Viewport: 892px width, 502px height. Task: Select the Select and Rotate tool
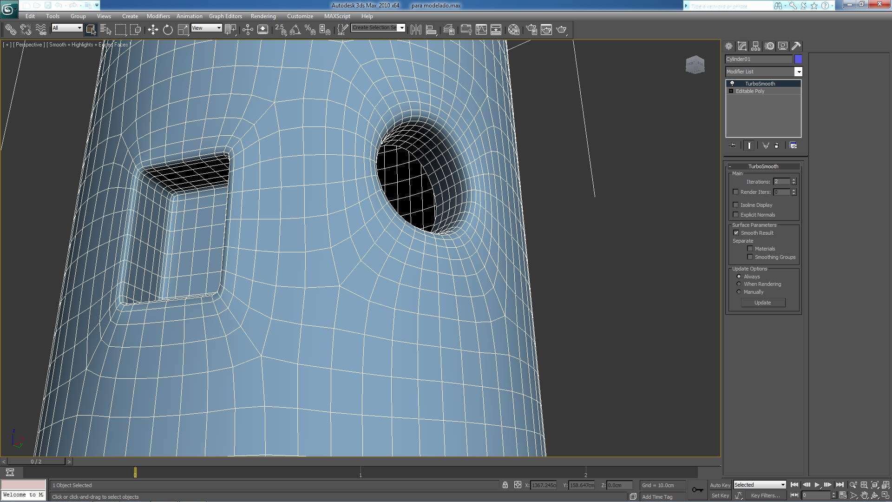tap(168, 30)
